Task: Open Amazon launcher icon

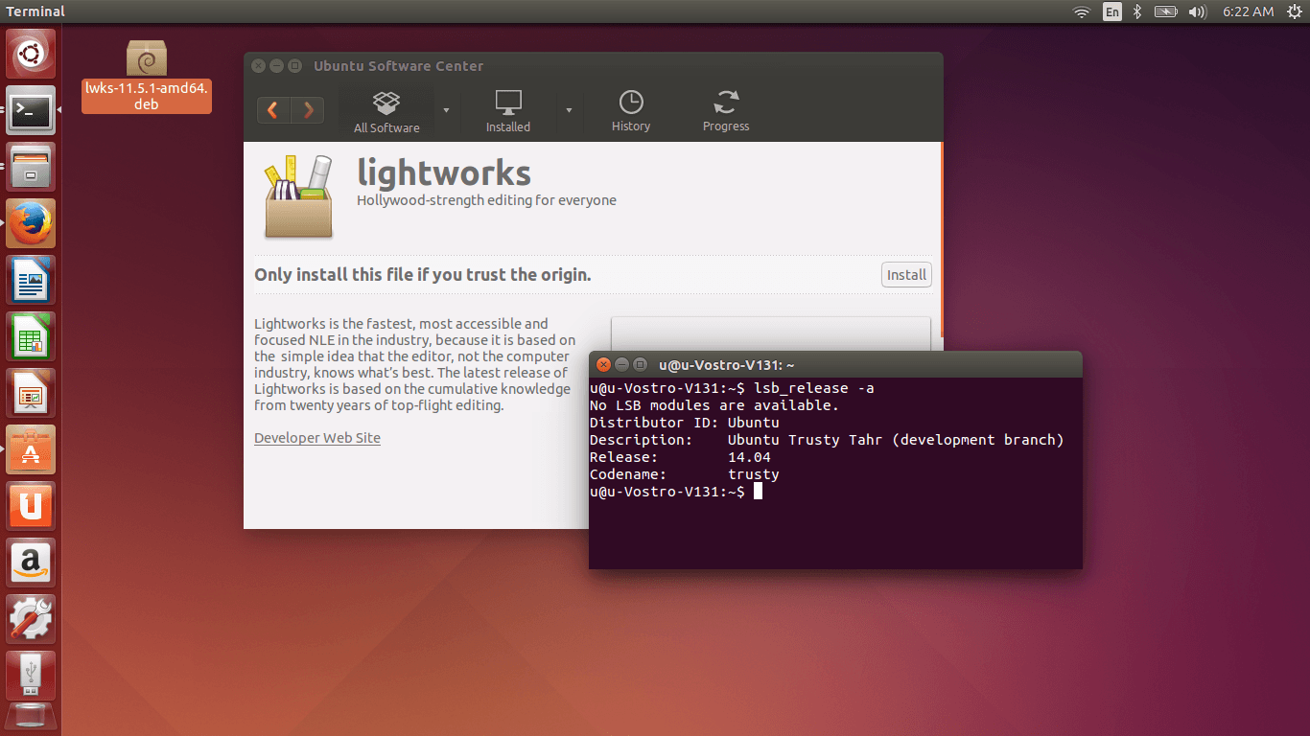Action: 31,563
